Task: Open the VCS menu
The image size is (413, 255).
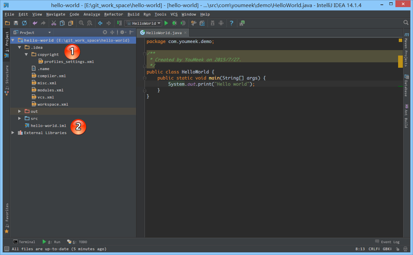Action: click(x=174, y=14)
